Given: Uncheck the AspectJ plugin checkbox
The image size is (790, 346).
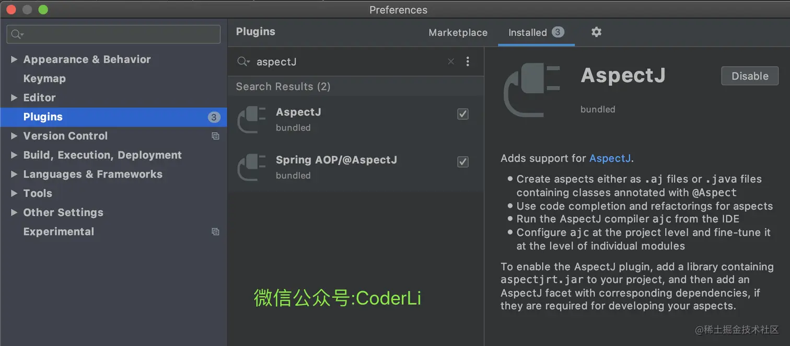Looking at the screenshot, I should point(462,114).
